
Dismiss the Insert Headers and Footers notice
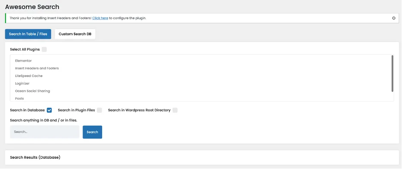(393, 18)
